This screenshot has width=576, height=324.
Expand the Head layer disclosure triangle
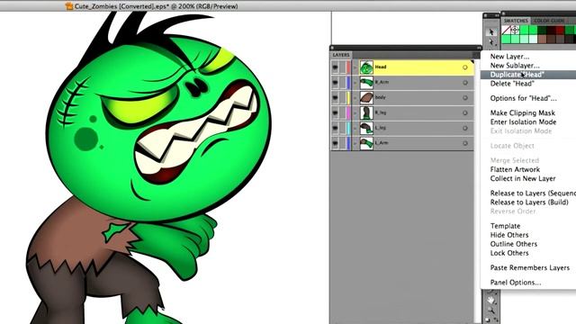(355, 67)
